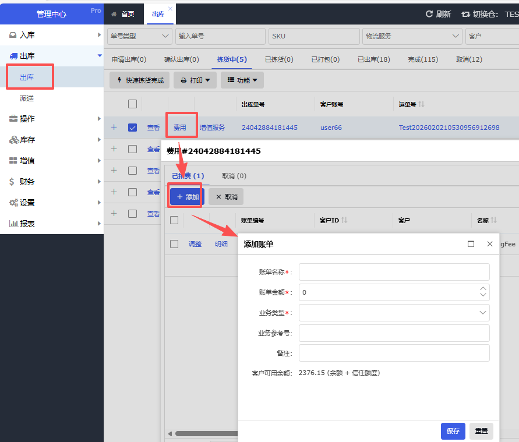Click the 操作 briefcase icon in sidebar
Screen dimensions: 519x442
click(13, 119)
